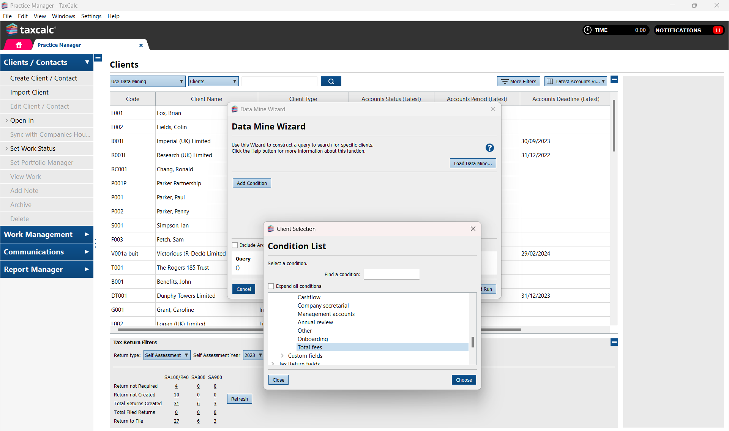The width and height of the screenshot is (729, 431).
Task: Open the notifications count badge
Action: coord(717,30)
